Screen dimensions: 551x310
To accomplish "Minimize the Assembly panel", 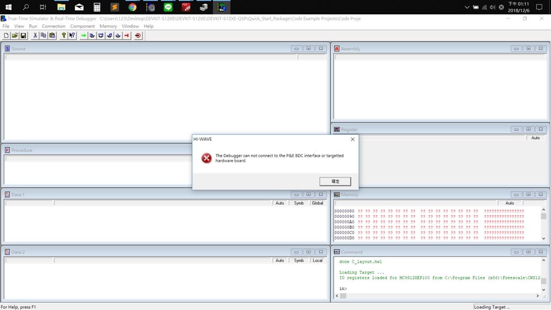I will (x=516, y=49).
